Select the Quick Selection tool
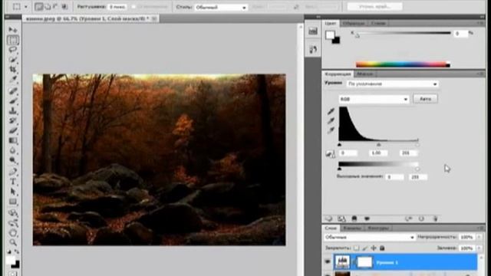This screenshot has height=276, width=491. click(x=13, y=60)
